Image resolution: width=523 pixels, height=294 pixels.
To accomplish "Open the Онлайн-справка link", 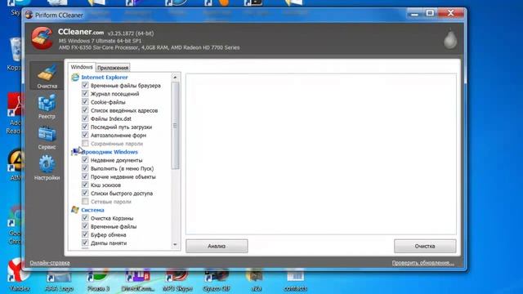I will 50,263.
